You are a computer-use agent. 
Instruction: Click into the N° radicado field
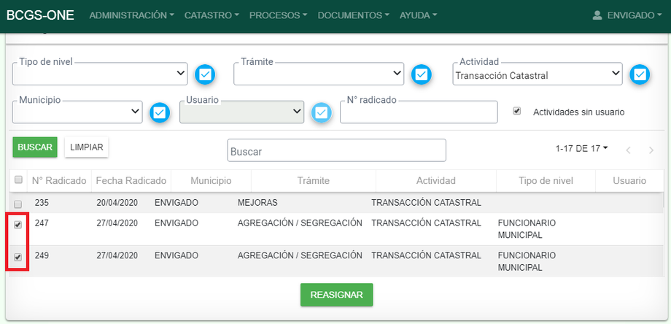[x=418, y=112]
